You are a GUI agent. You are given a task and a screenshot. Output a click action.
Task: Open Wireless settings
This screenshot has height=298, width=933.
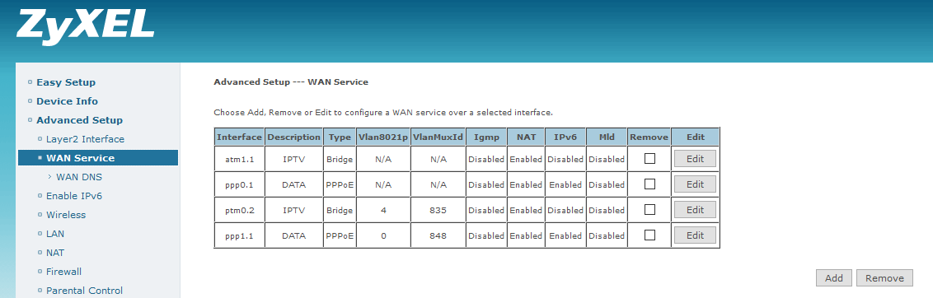point(66,215)
